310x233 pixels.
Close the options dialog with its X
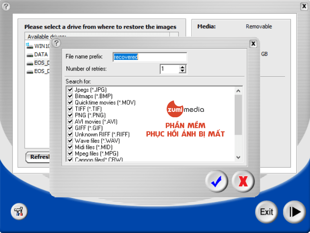pyautogui.click(x=253, y=44)
